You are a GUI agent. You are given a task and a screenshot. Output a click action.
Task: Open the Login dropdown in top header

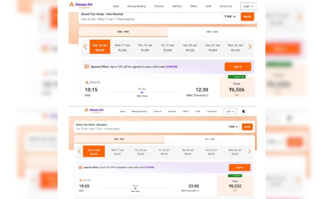point(248,6)
